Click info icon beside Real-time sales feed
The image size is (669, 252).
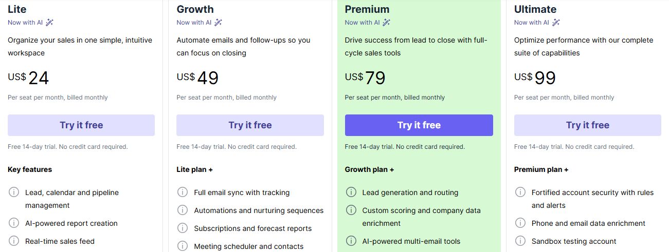(x=14, y=241)
